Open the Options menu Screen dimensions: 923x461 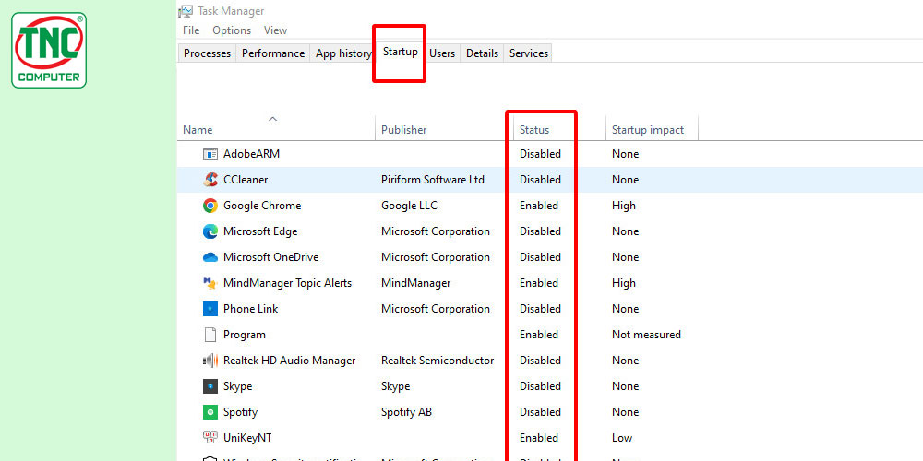pos(232,30)
